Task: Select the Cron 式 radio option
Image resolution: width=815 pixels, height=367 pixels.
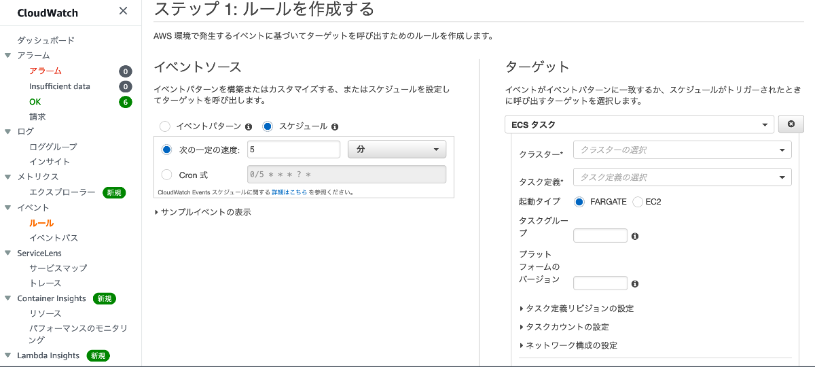Action: (167, 175)
